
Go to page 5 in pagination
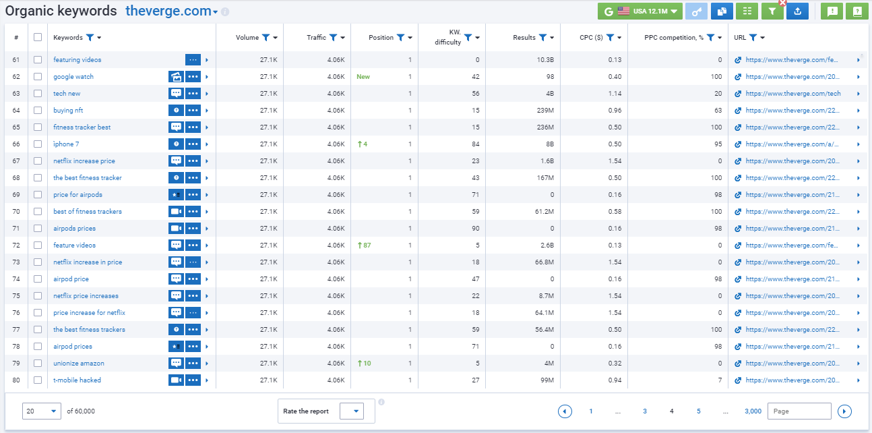[699, 411]
